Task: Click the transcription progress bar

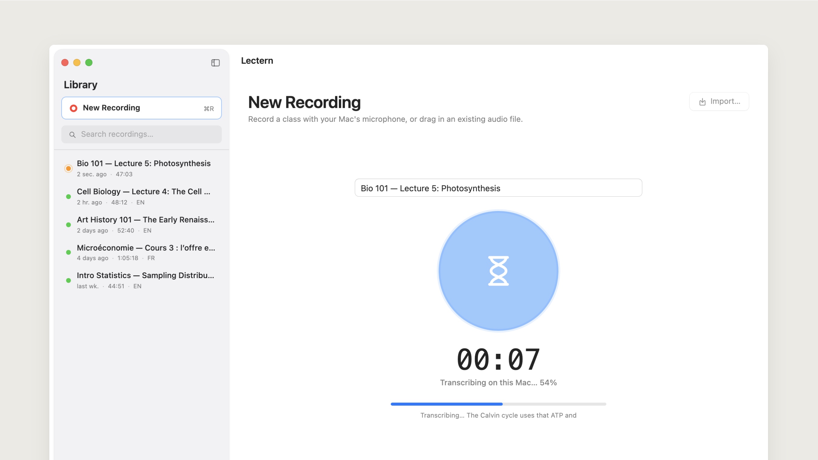Action: click(498, 404)
